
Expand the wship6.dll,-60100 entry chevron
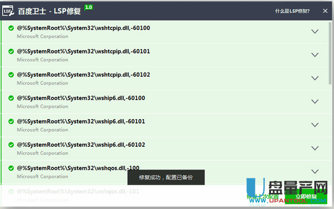pyautogui.click(x=315, y=101)
